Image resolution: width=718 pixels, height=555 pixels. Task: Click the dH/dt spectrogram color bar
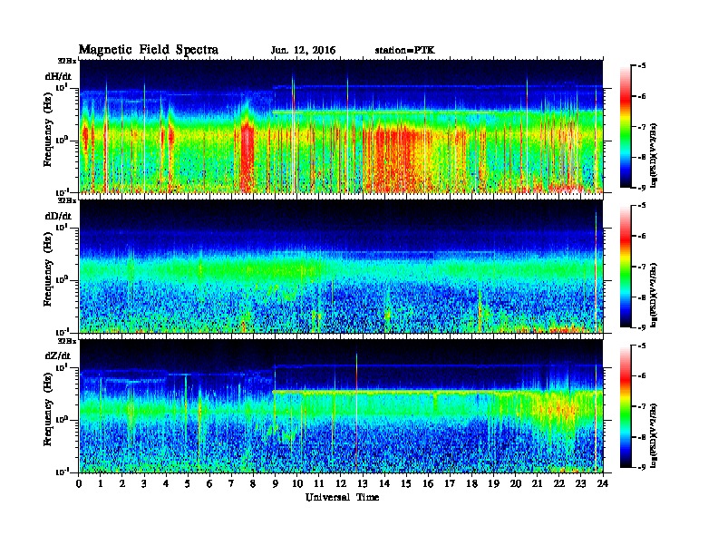pos(625,127)
